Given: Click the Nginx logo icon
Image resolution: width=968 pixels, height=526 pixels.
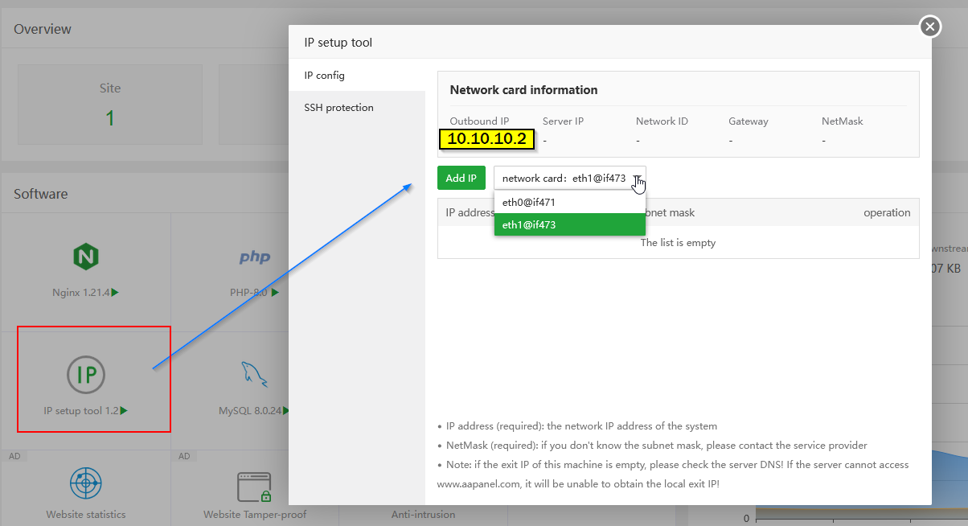Looking at the screenshot, I should tap(85, 257).
